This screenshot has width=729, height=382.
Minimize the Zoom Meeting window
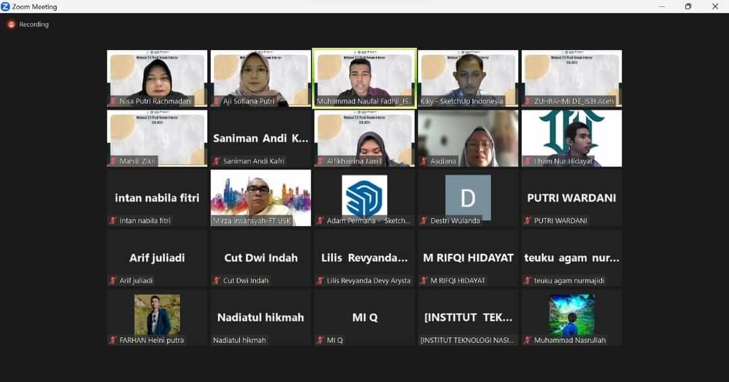click(661, 7)
